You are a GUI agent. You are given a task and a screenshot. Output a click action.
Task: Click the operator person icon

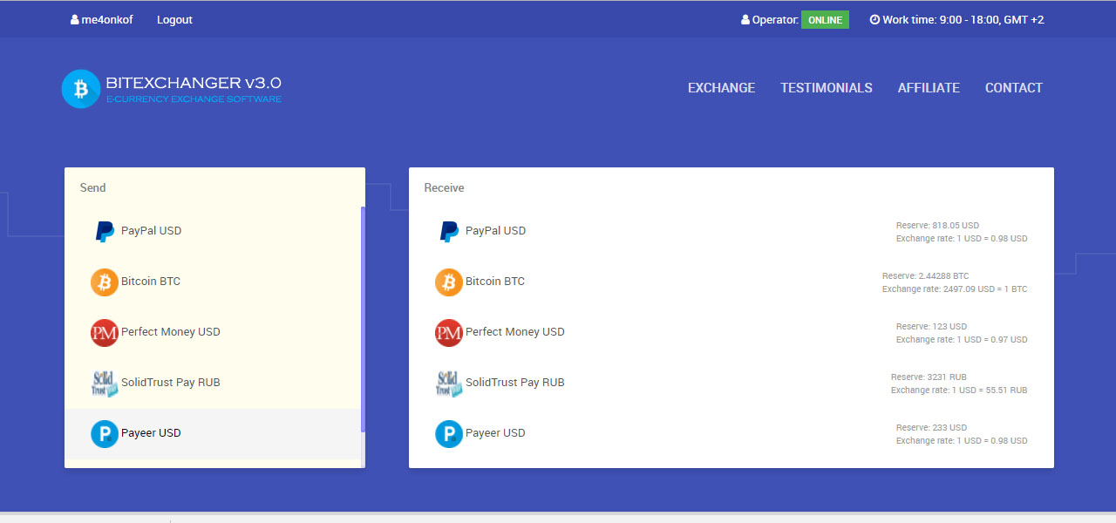[x=745, y=19]
